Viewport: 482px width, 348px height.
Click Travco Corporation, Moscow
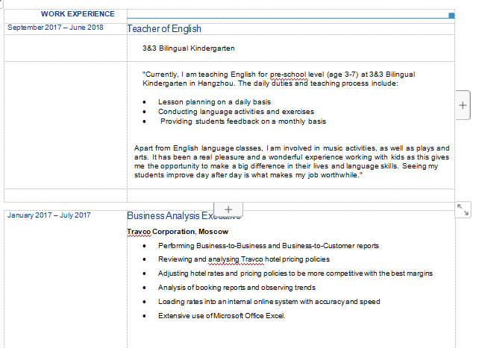click(178, 232)
